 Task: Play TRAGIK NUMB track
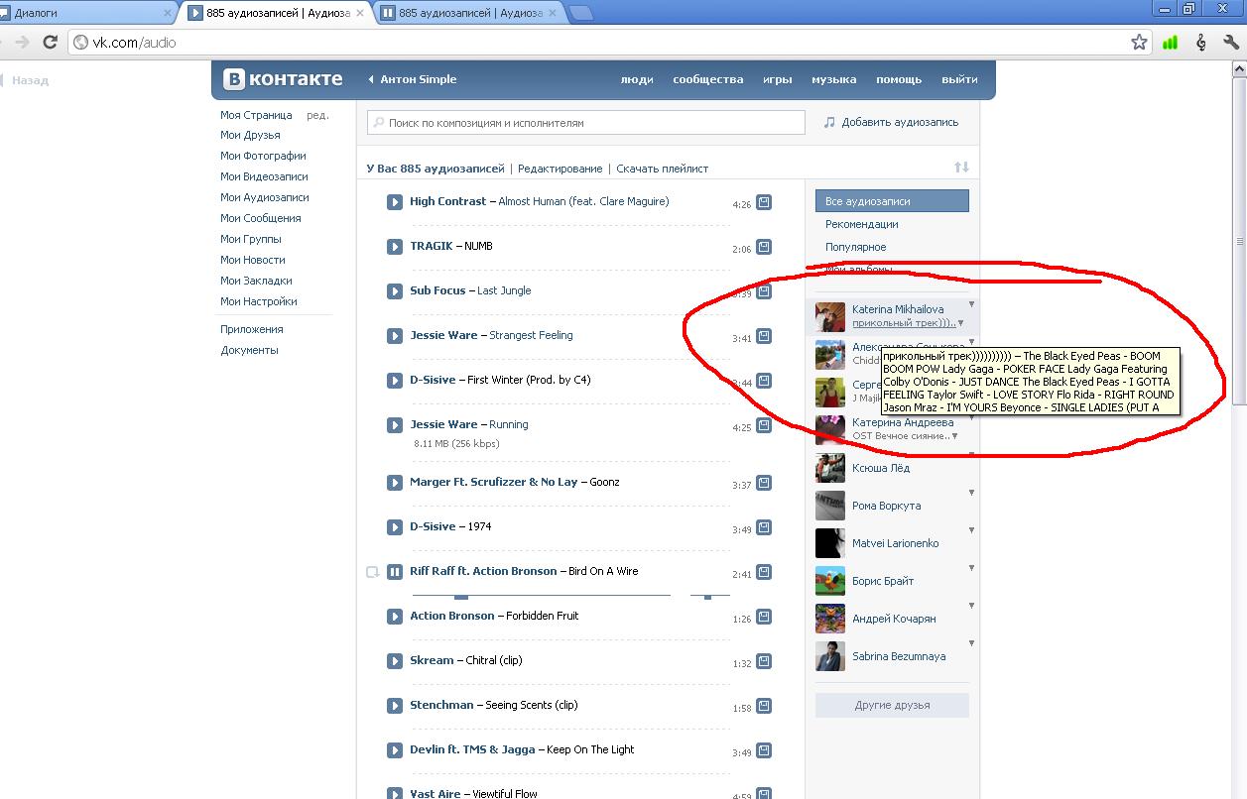pos(395,247)
